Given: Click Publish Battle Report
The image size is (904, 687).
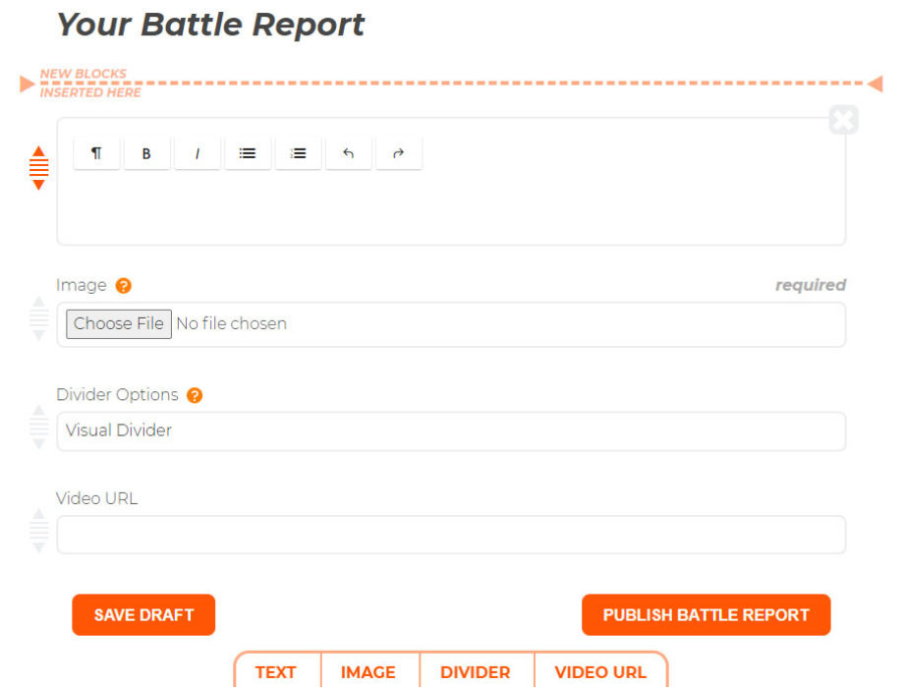Looking at the screenshot, I should click(x=706, y=615).
